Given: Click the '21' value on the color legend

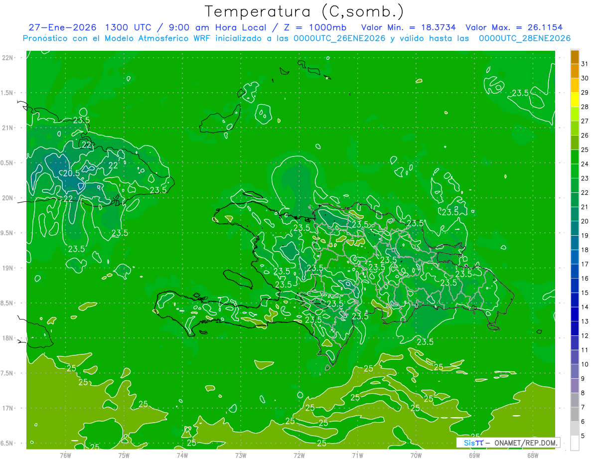Looking at the screenshot, I should coord(585,207).
